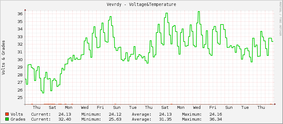283x124 pixels.
Task: Click the Volts & Grades axis label
Action: click(x=3, y=57)
